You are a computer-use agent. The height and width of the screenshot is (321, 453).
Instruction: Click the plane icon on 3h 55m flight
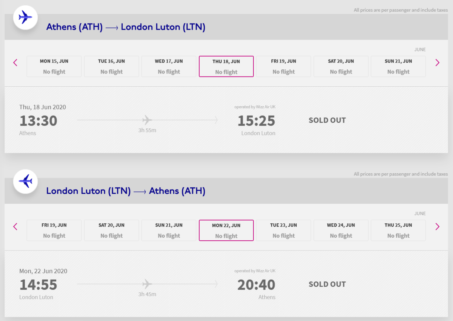click(147, 120)
